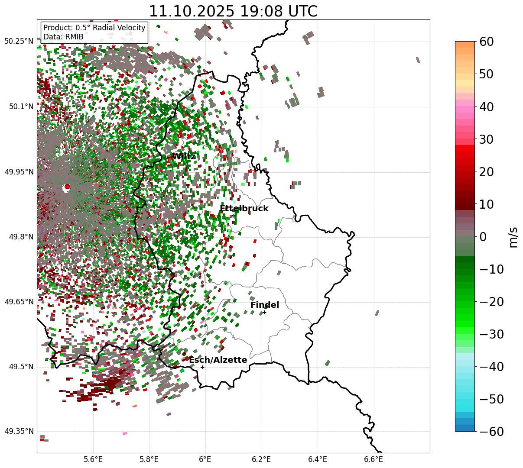This screenshot has height=468, width=523.
Task: Click the colorbar value 40
Action: coord(486,107)
